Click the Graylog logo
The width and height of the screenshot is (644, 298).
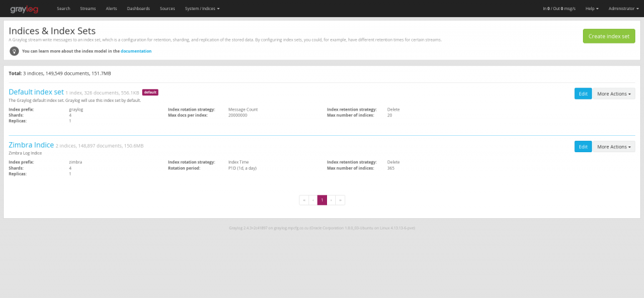25,9
